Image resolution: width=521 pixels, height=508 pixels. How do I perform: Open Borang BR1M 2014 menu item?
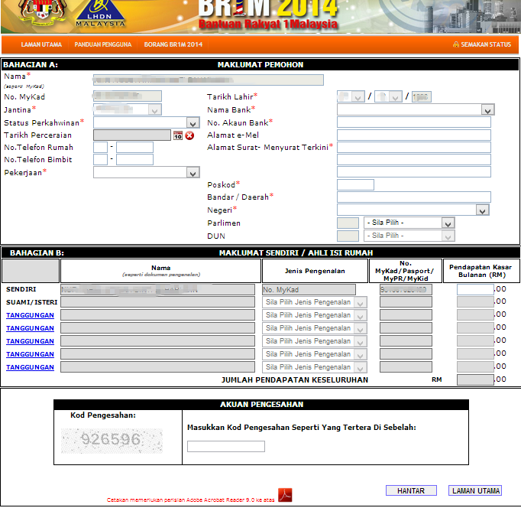[173, 44]
